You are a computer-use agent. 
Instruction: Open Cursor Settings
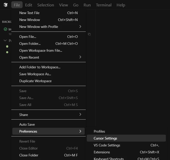click(x=126, y=138)
